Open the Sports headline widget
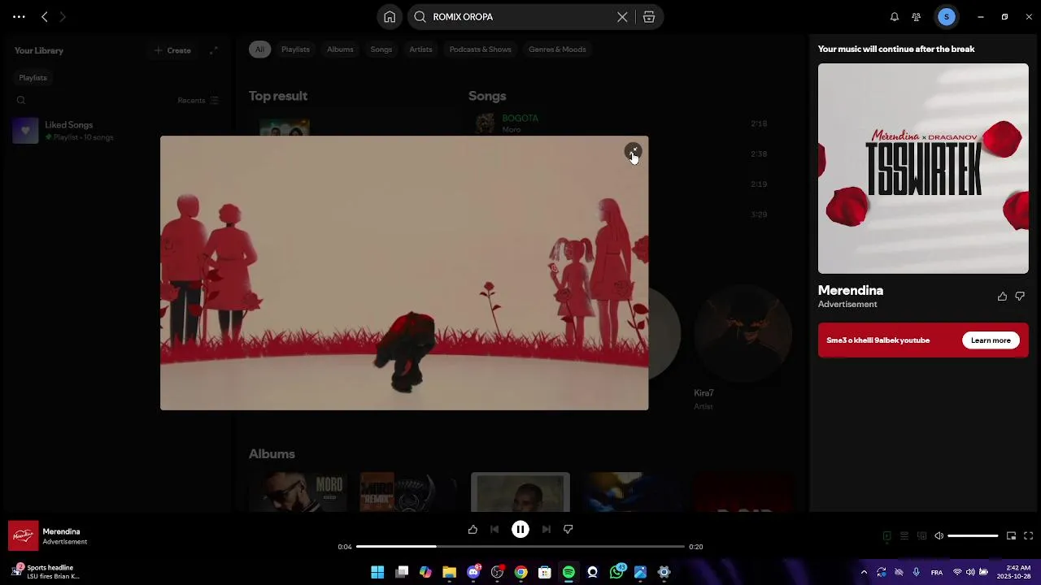This screenshot has width=1041, height=585. pyautogui.click(x=46, y=572)
